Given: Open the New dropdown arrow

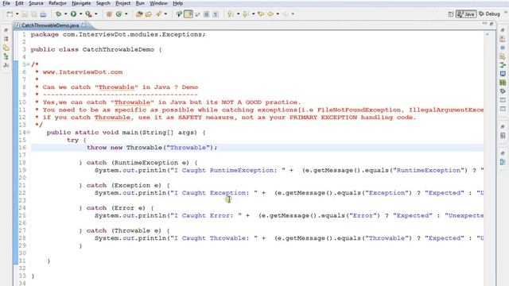Looking at the screenshot, I should [17, 14].
